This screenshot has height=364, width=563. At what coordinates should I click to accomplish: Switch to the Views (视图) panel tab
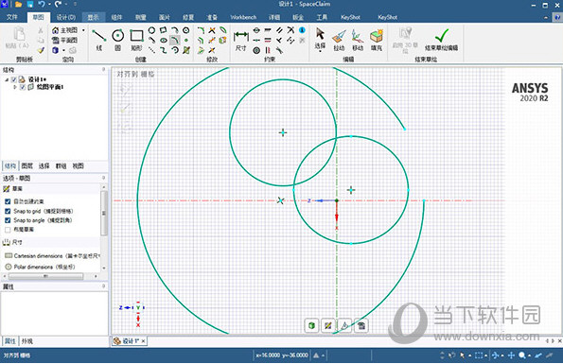78,165
